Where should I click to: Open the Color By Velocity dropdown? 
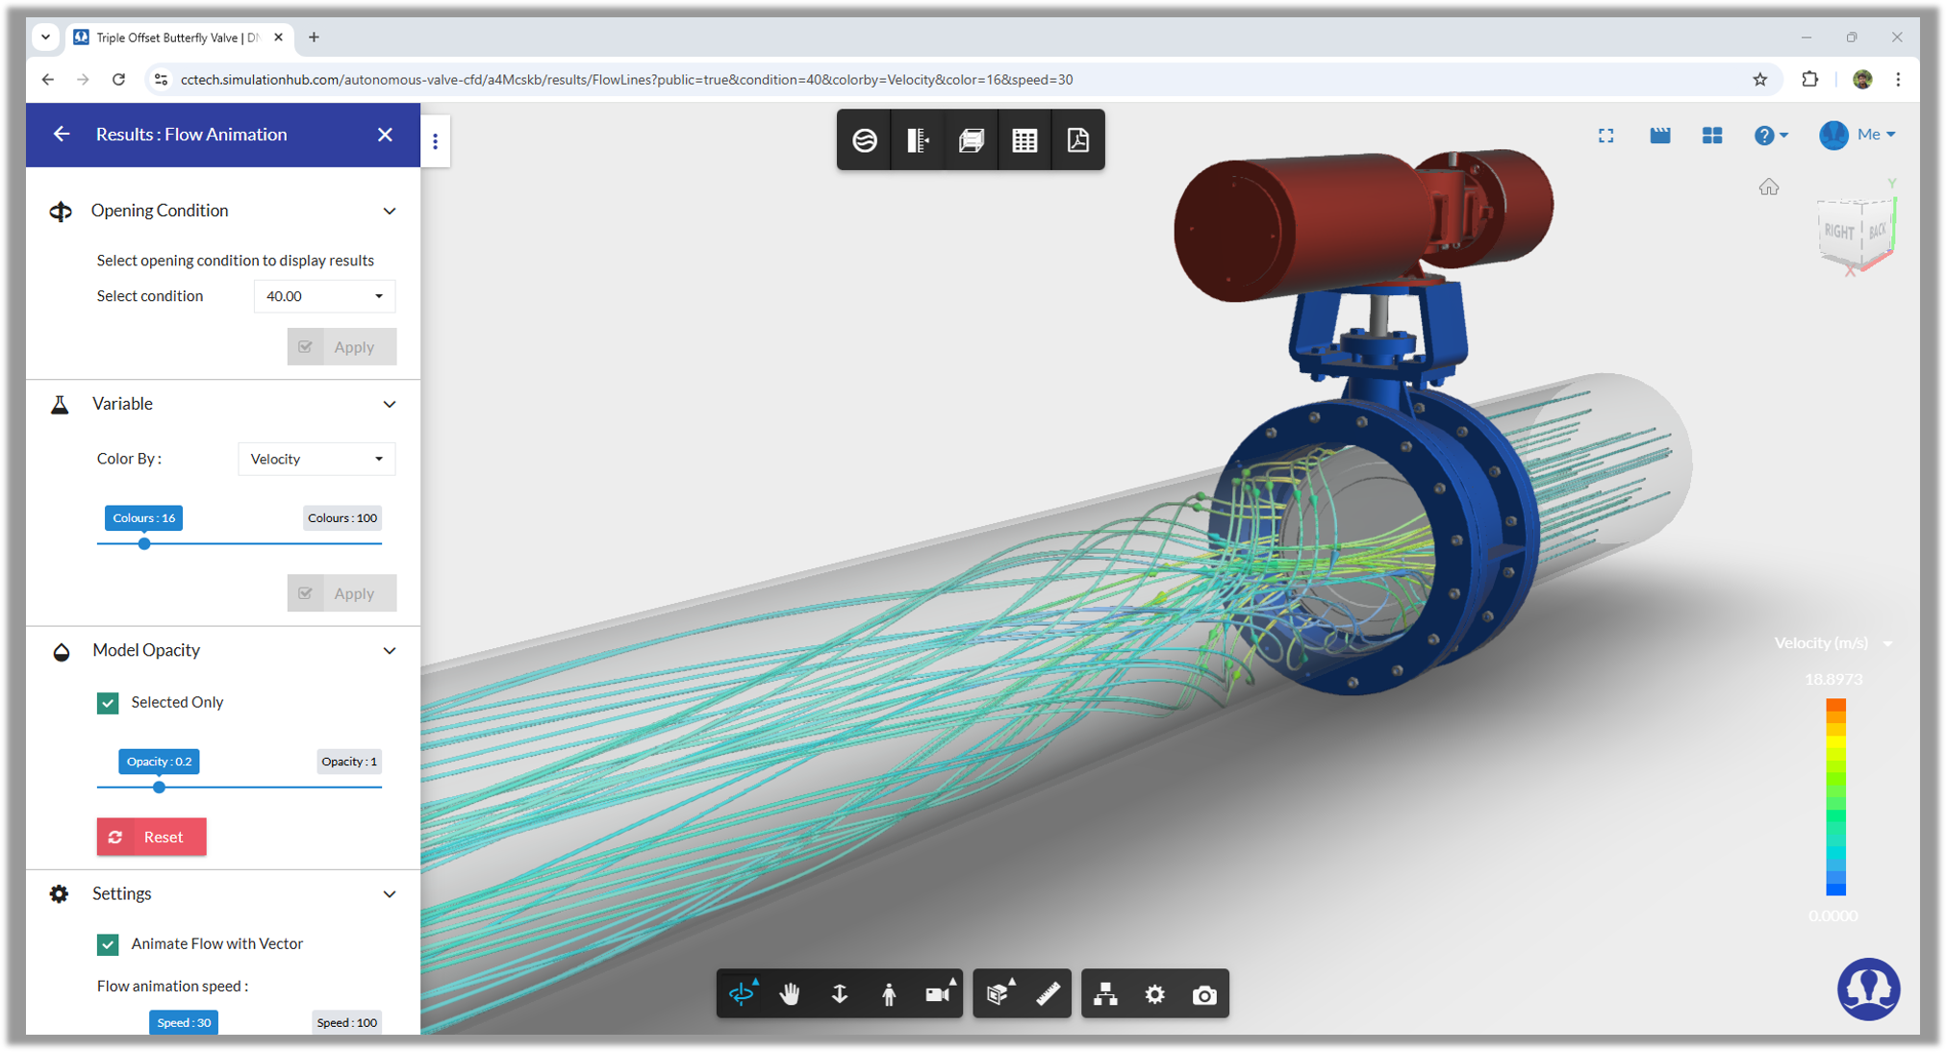(316, 459)
